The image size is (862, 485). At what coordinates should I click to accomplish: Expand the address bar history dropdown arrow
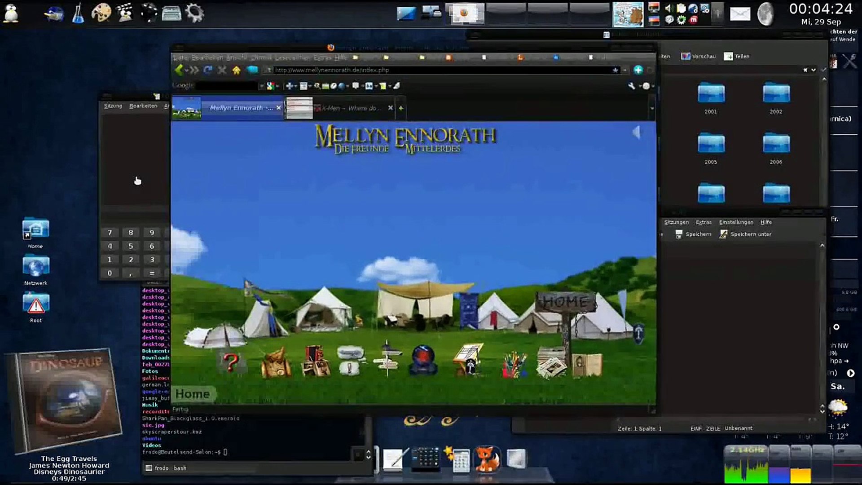point(625,70)
